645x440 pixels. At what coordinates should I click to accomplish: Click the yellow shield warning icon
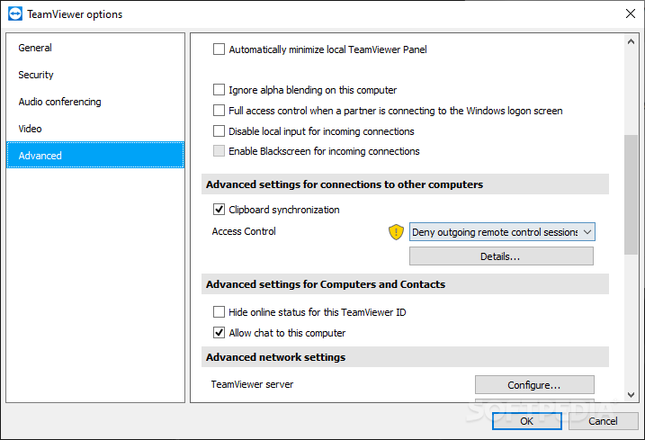click(396, 232)
